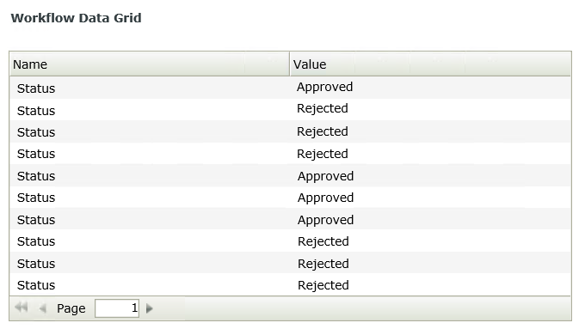Sort by the Value column header
This screenshot has width=579, height=329.
[430, 64]
